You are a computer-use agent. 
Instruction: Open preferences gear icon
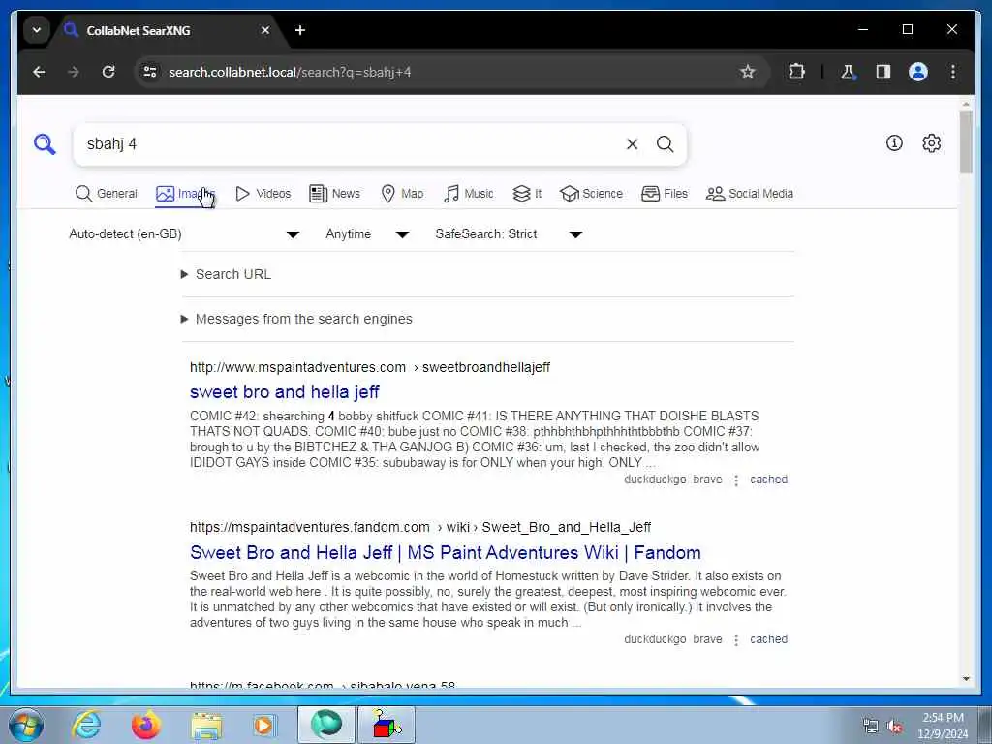tap(931, 143)
